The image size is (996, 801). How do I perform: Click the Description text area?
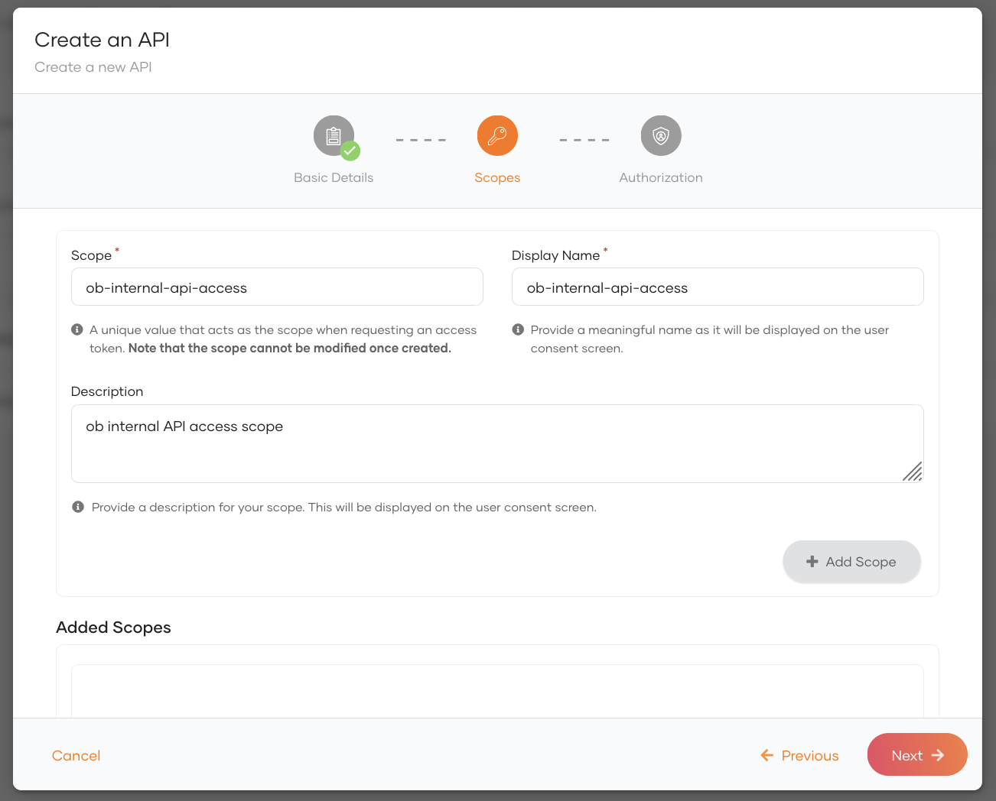[497, 443]
